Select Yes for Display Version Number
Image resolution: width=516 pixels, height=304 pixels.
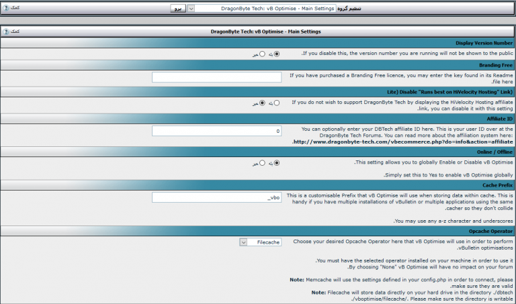[x=277, y=54]
